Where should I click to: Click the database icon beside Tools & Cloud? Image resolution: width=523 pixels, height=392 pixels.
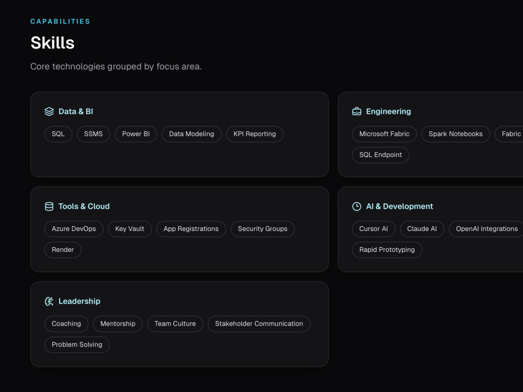pyautogui.click(x=49, y=206)
